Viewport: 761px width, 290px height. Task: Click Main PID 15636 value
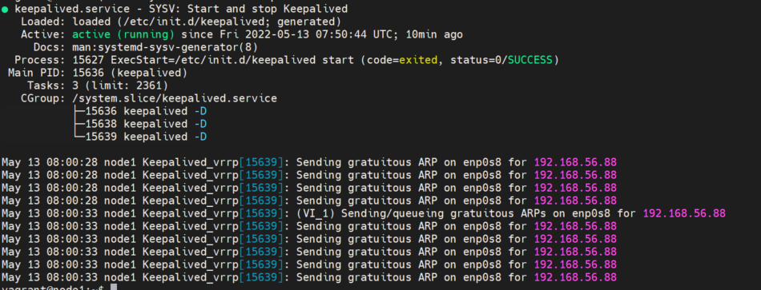88,73
